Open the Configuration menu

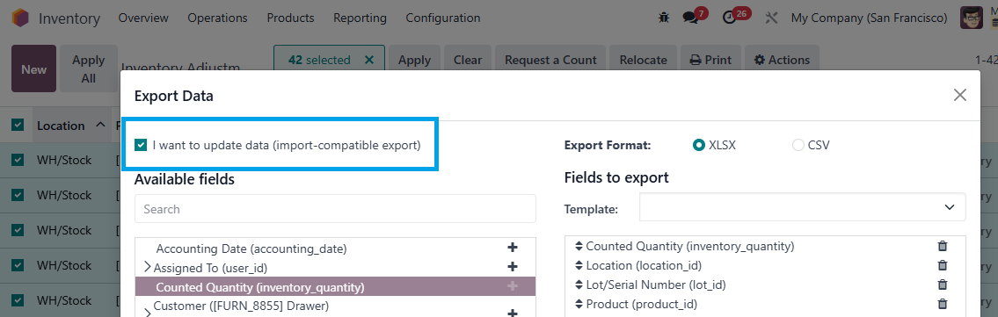443,18
